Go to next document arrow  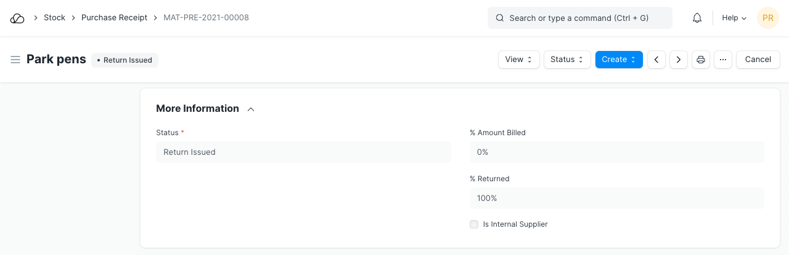(679, 60)
